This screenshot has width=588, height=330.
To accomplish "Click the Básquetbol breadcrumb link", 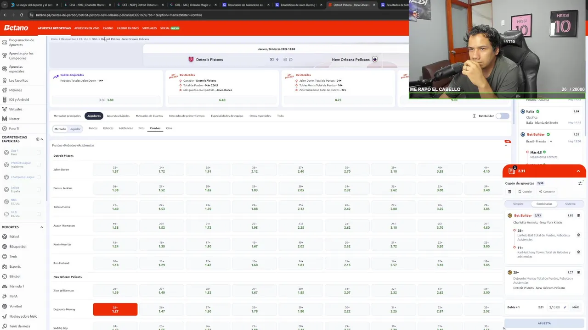I will [68, 39].
